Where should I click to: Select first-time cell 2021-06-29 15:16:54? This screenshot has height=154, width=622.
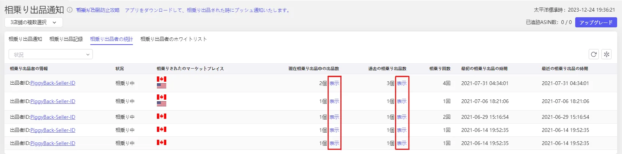click(485, 117)
